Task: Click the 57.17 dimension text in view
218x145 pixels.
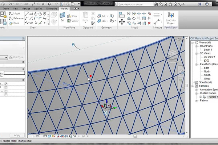Action: point(68,85)
